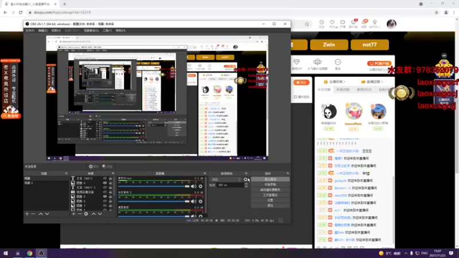Open the source Filters button in the OBS toolbar

tap(107, 166)
